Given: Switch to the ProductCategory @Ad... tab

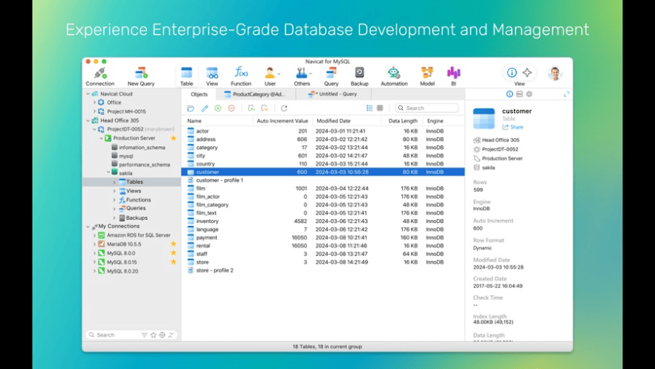Looking at the screenshot, I should 254,94.
